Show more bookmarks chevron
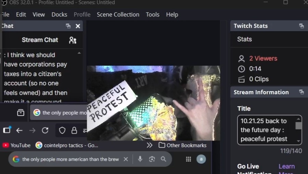Screen dimensions: 308x174 [150, 145]
